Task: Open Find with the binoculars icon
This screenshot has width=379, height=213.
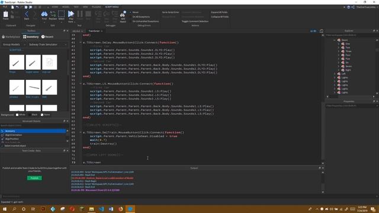Action: (44, 14)
